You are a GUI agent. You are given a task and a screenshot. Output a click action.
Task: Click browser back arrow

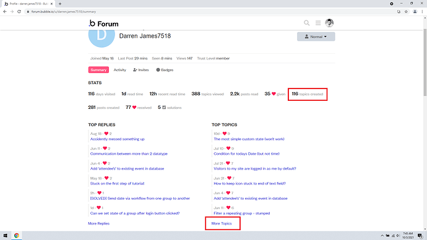click(4, 12)
